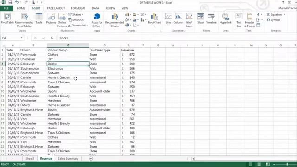Insert a Column sparkline
Viewport: 297px width, 167px height.
click(178, 19)
